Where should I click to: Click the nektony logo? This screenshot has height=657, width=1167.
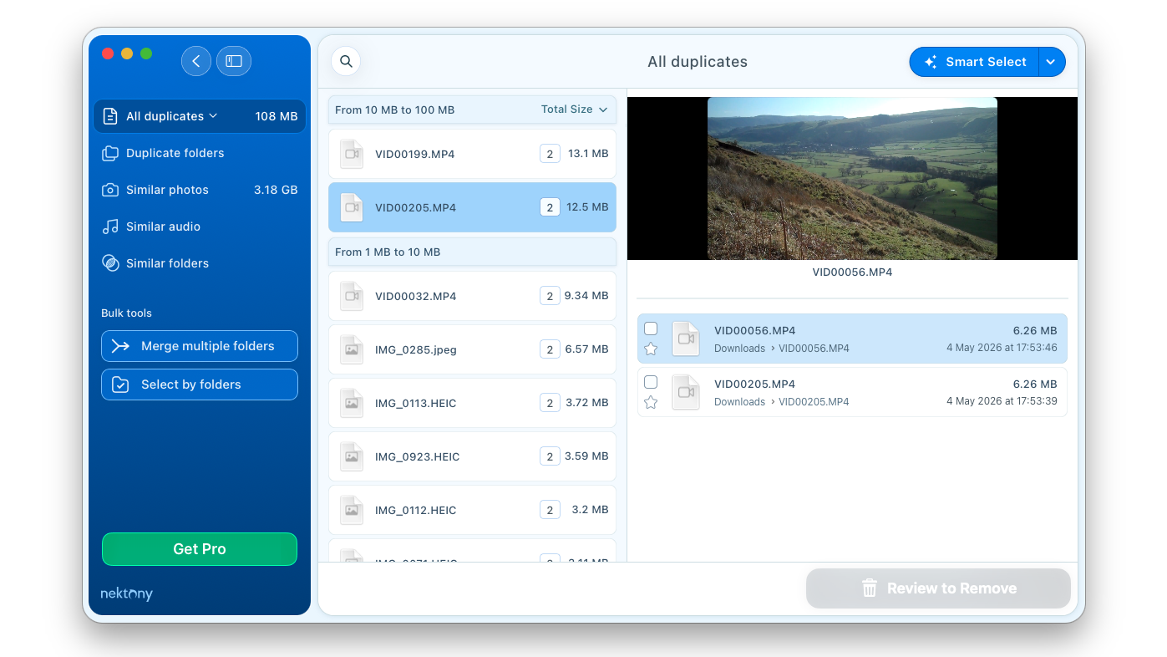pyautogui.click(x=127, y=594)
